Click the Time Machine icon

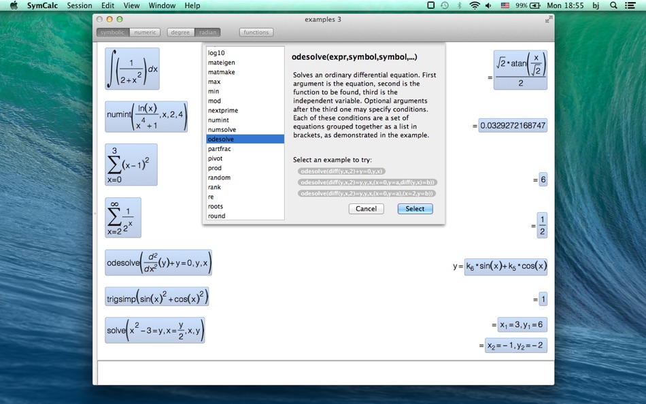445,5
